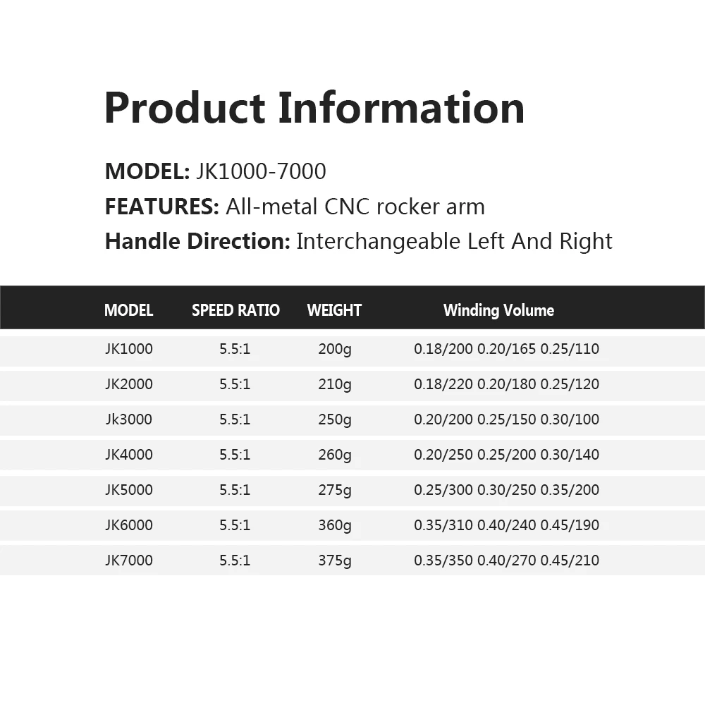Click the 260g weight value

pyautogui.click(x=335, y=455)
